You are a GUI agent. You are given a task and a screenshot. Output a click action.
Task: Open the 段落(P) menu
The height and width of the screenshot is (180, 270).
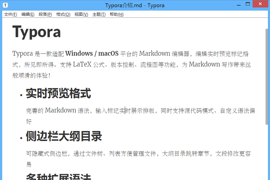point(45,14)
